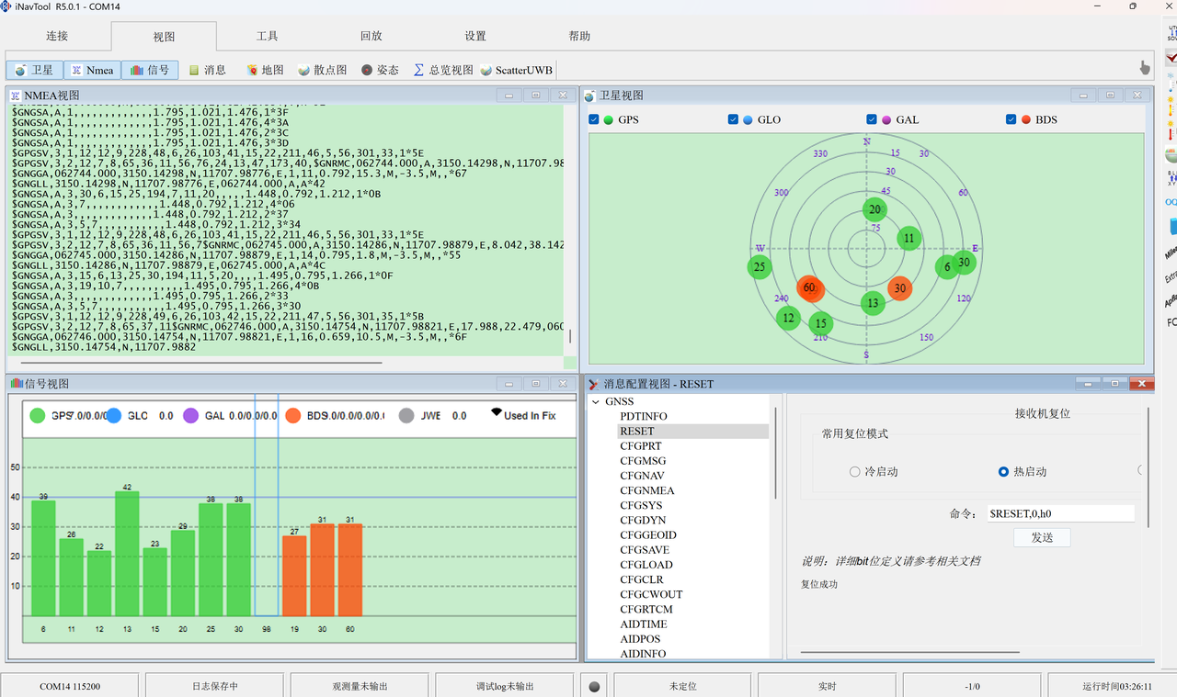Click the Used In Fix legend marker
1177x697 pixels.
pyautogui.click(x=496, y=414)
